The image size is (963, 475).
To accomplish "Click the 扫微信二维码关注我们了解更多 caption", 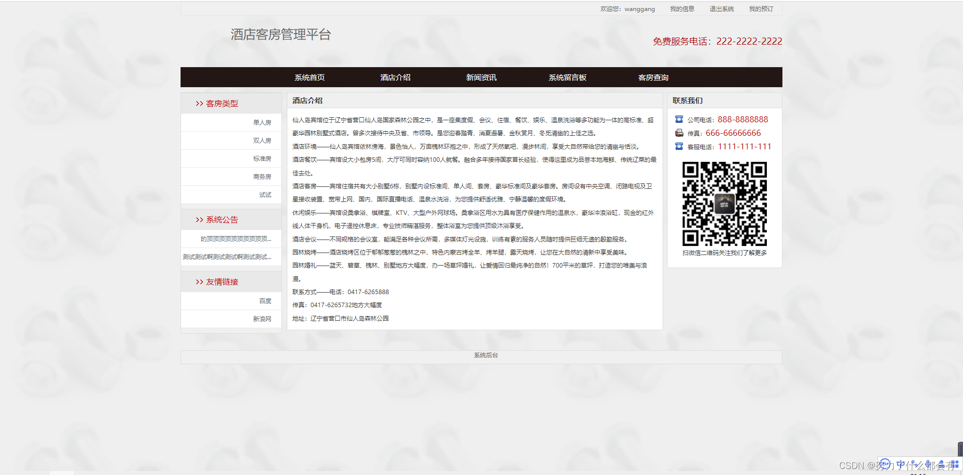I will [x=725, y=253].
